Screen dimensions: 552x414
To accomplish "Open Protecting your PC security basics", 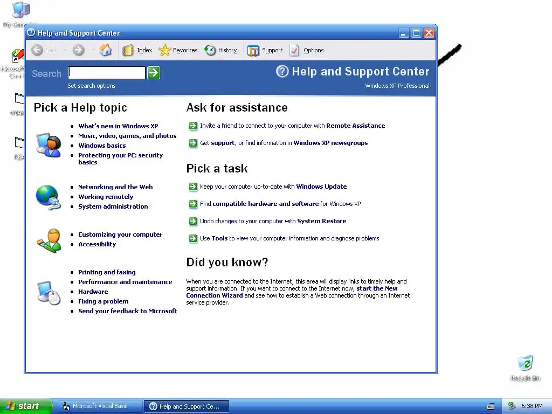I will point(120,159).
